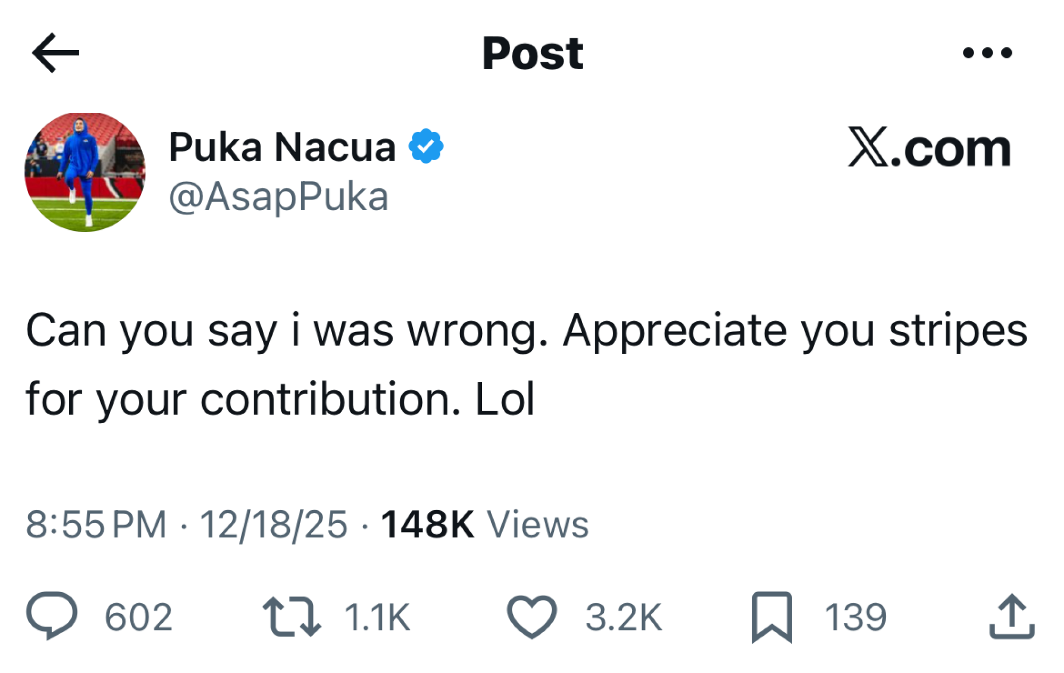
Task: Repost using the retweet arrows icon
Action: click(x=292, y=617)
